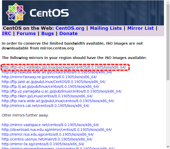
Task: Open the Mailing Lists link
Action: (x=106, y=28)
